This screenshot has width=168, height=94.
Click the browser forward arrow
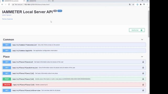[x=6, y=4]
